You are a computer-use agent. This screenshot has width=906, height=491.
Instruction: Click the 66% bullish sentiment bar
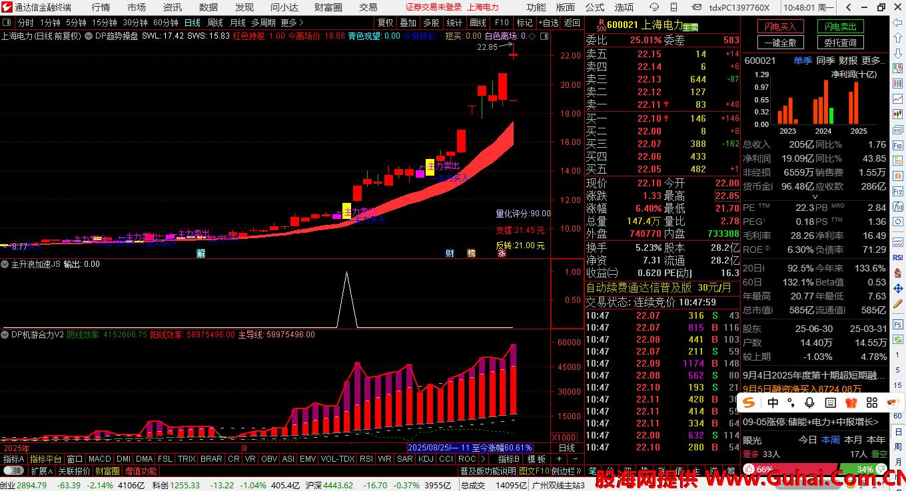(x=789, y=469)
